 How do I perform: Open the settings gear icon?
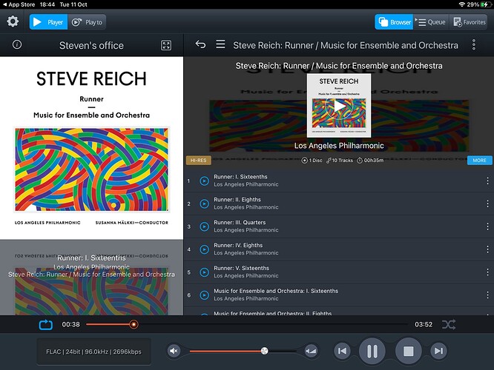click(x=13, y=21)
